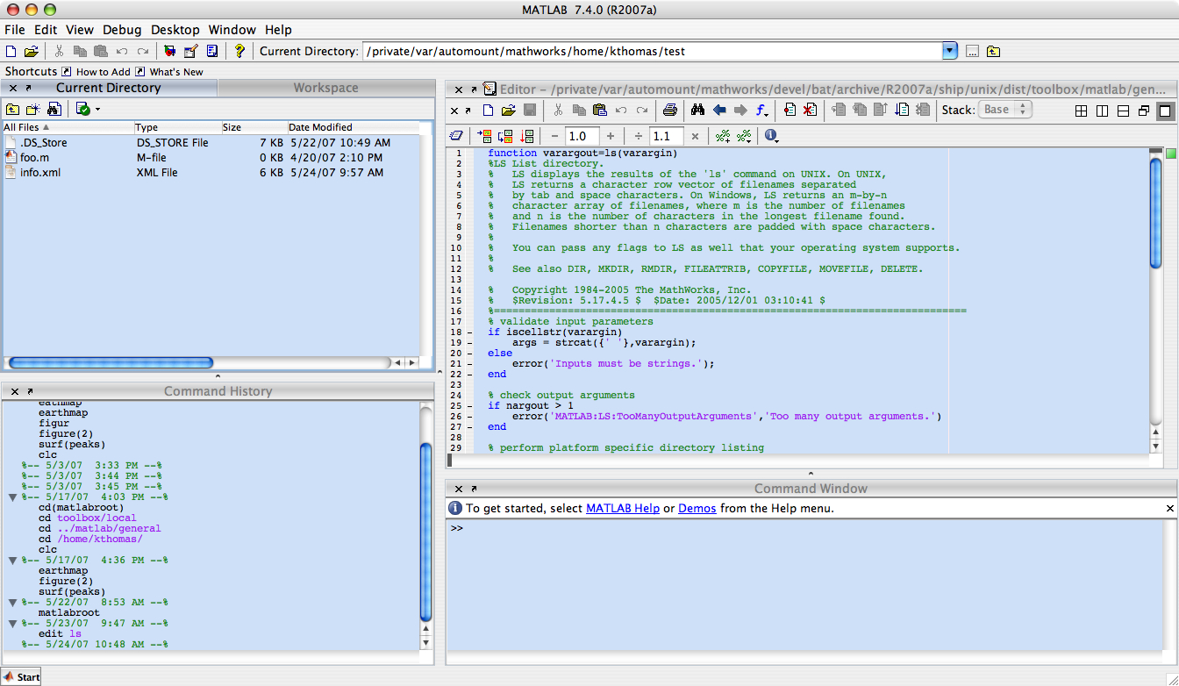The height and width of the screenshot is (686, 1179).
Task: Open Simulink from the main toolbar
Action: (x=169, y=51)
